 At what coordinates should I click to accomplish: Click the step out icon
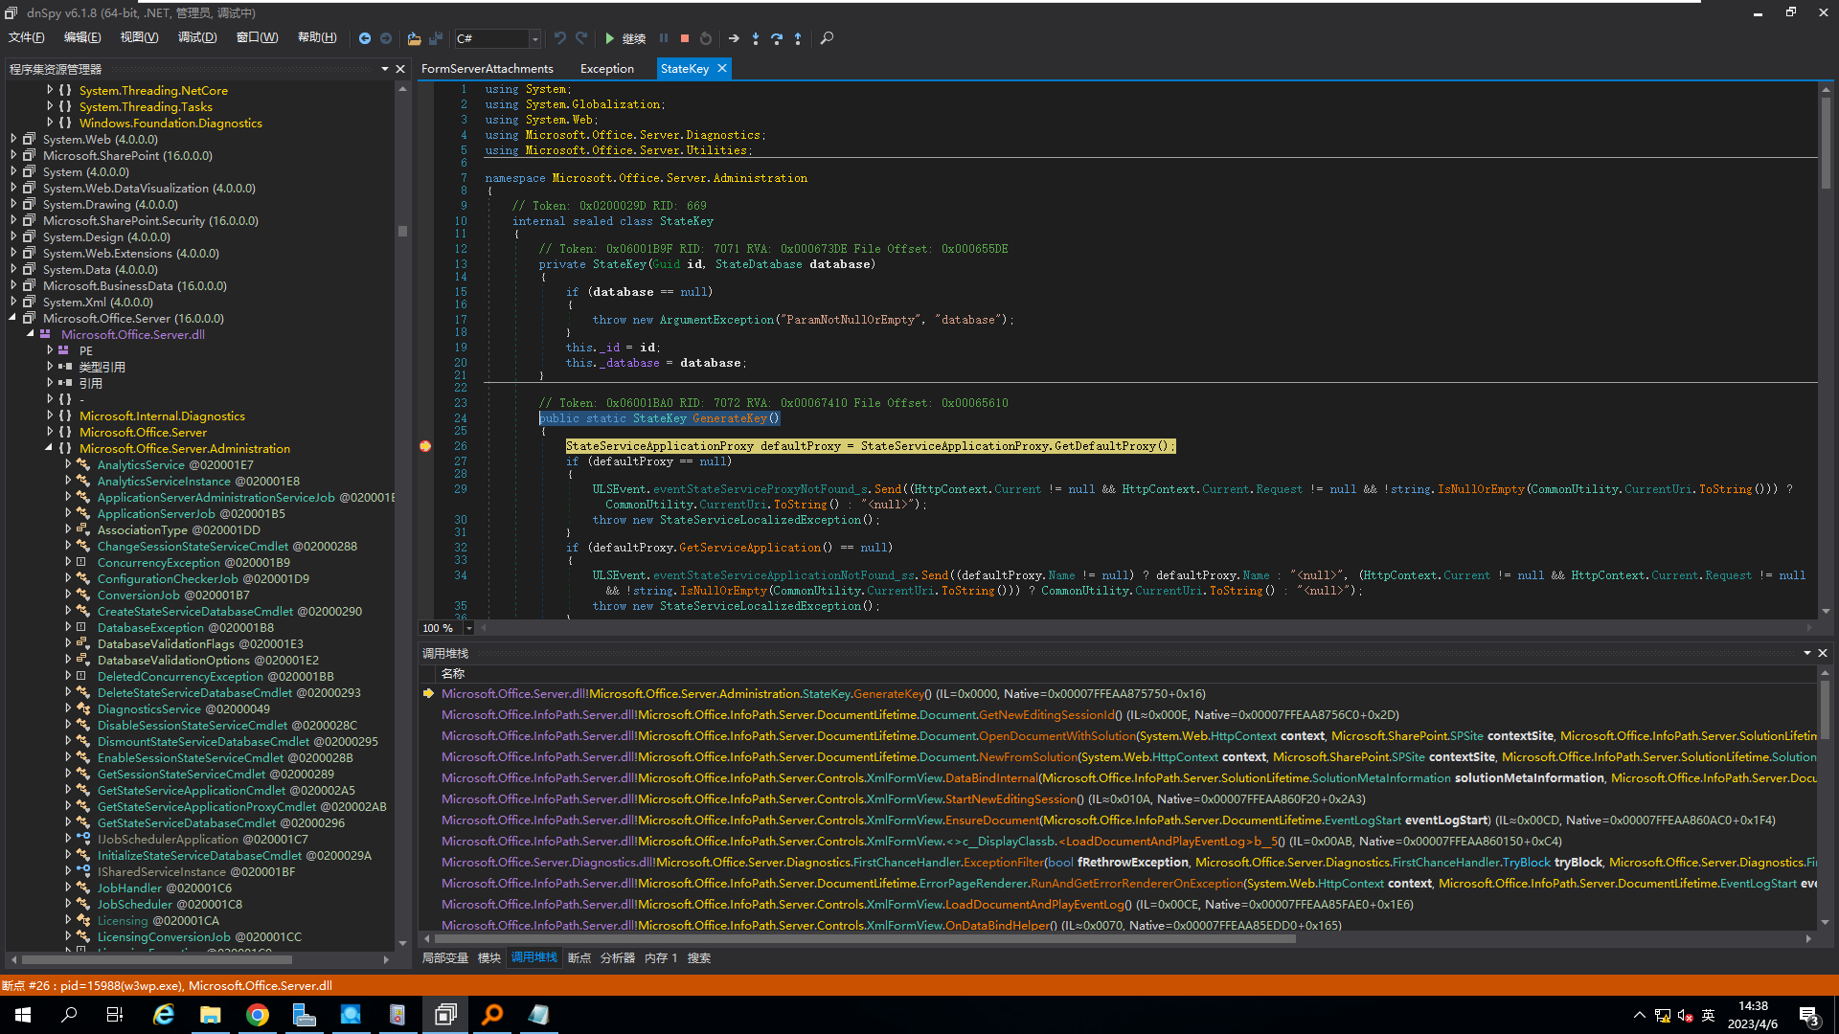798,38
